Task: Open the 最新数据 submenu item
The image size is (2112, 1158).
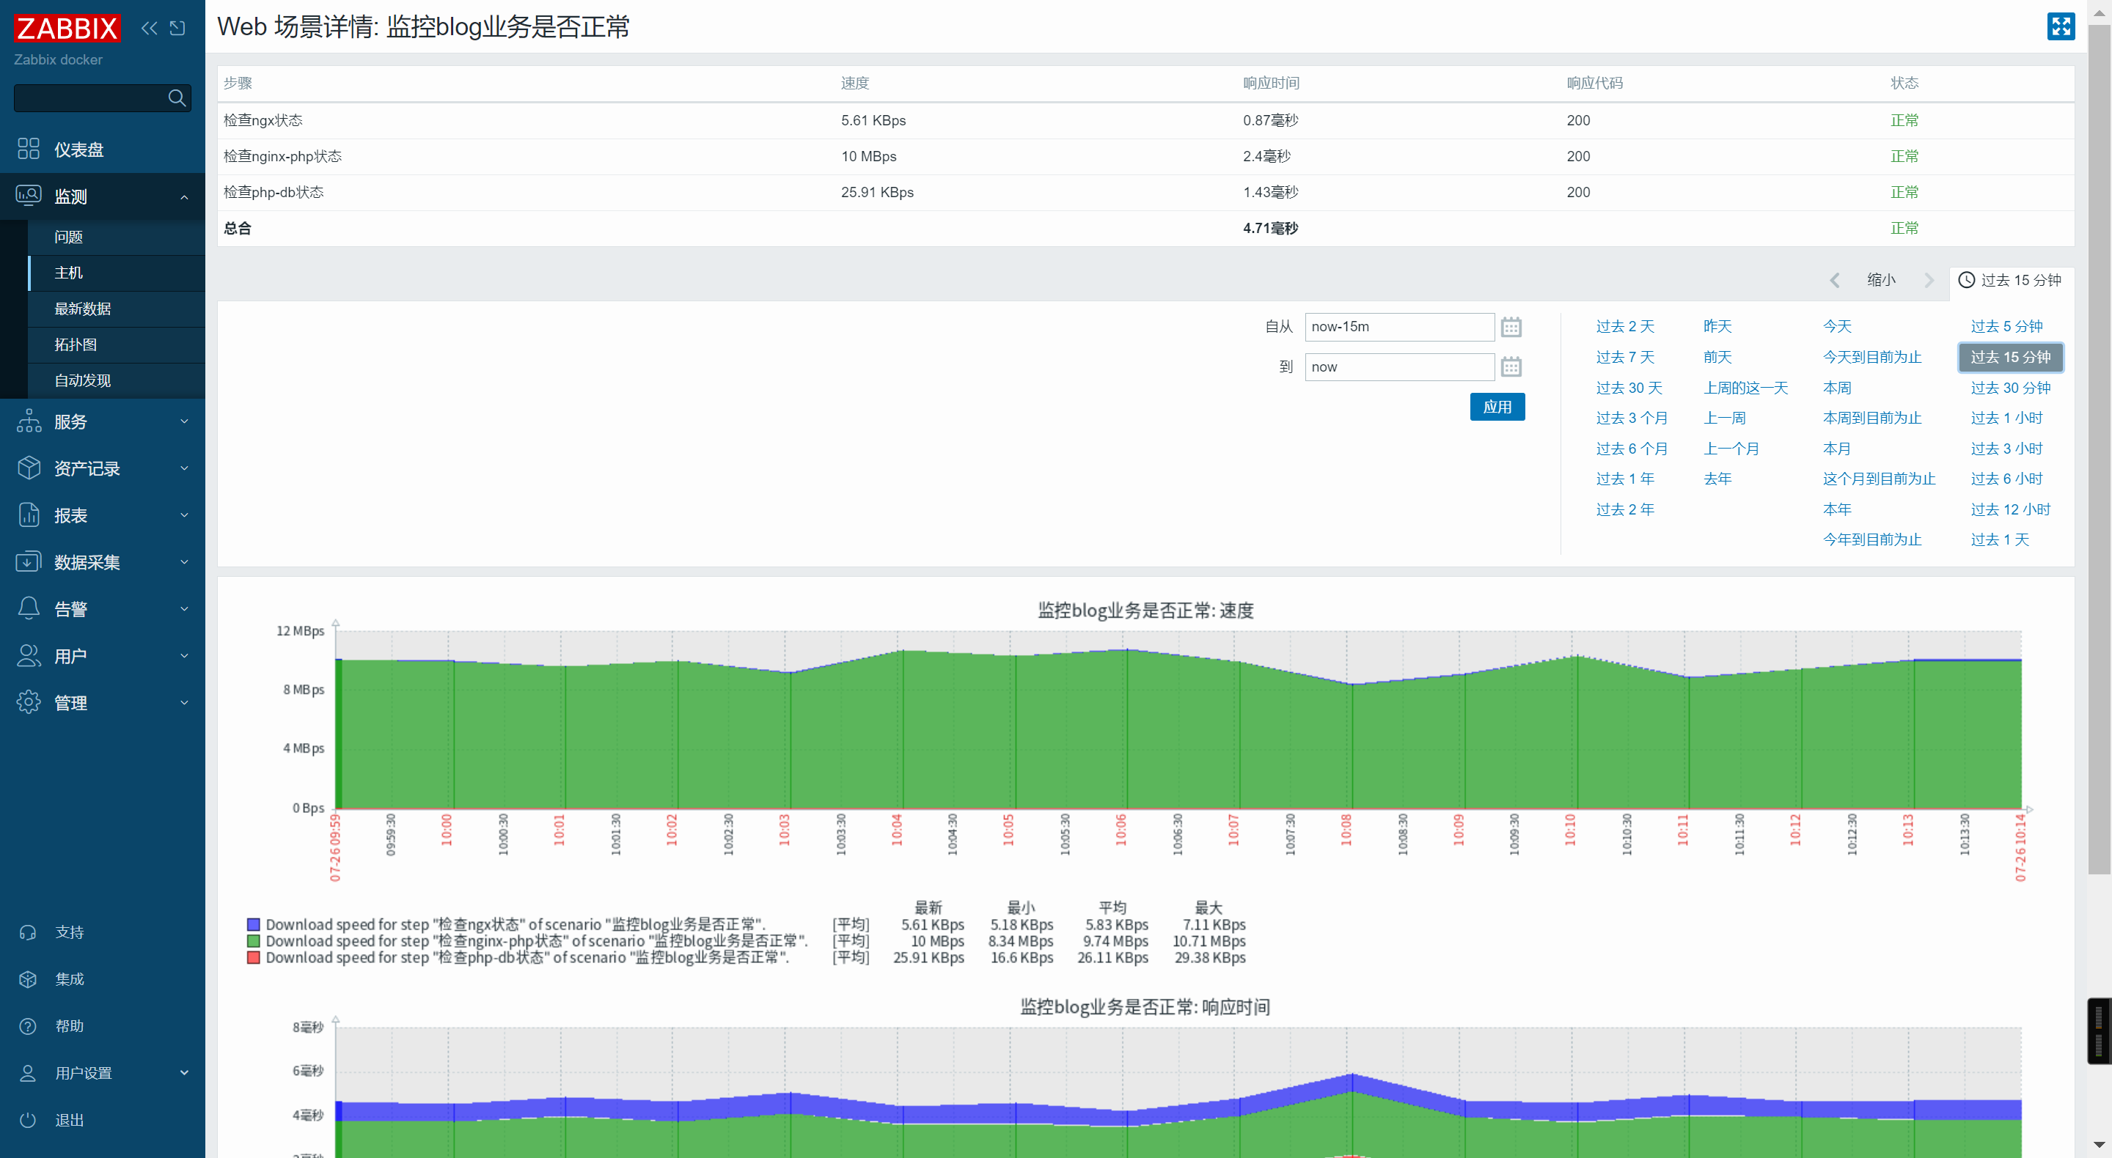Action: pyautogui.click(x=116, y=309)
